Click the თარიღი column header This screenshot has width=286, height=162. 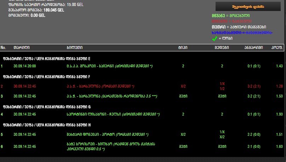click(x=22, y=48)
